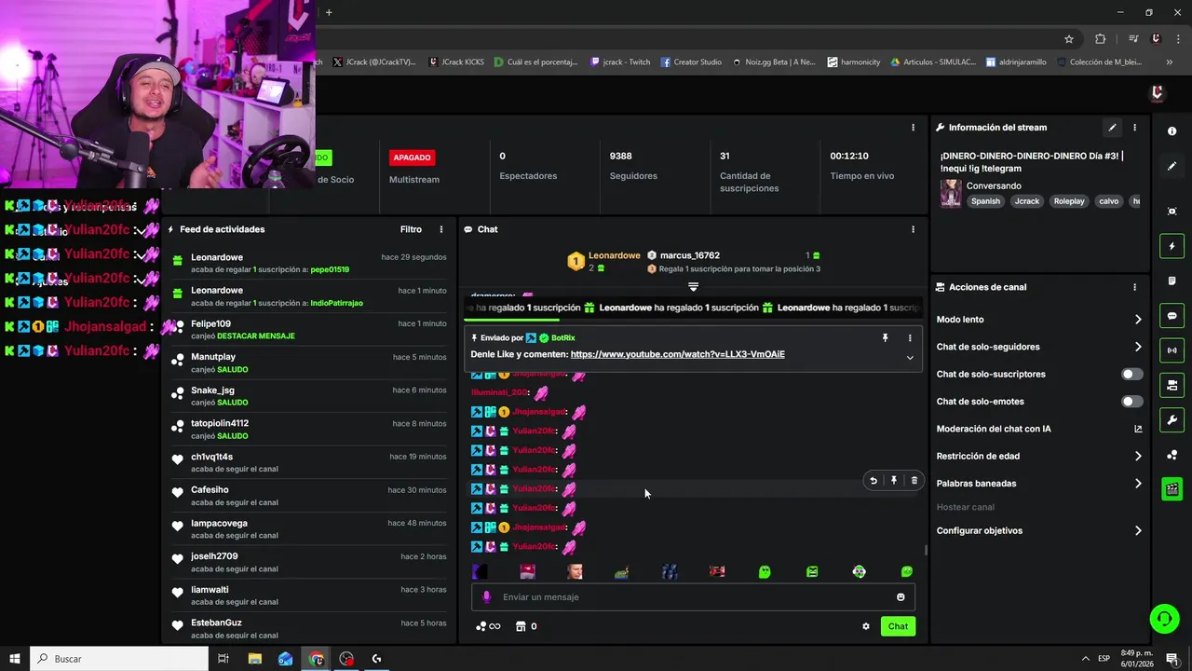Click the Windows taskbar Buscar search box
The width and height of the screenshot is (1192, 671).
(119, 659)
